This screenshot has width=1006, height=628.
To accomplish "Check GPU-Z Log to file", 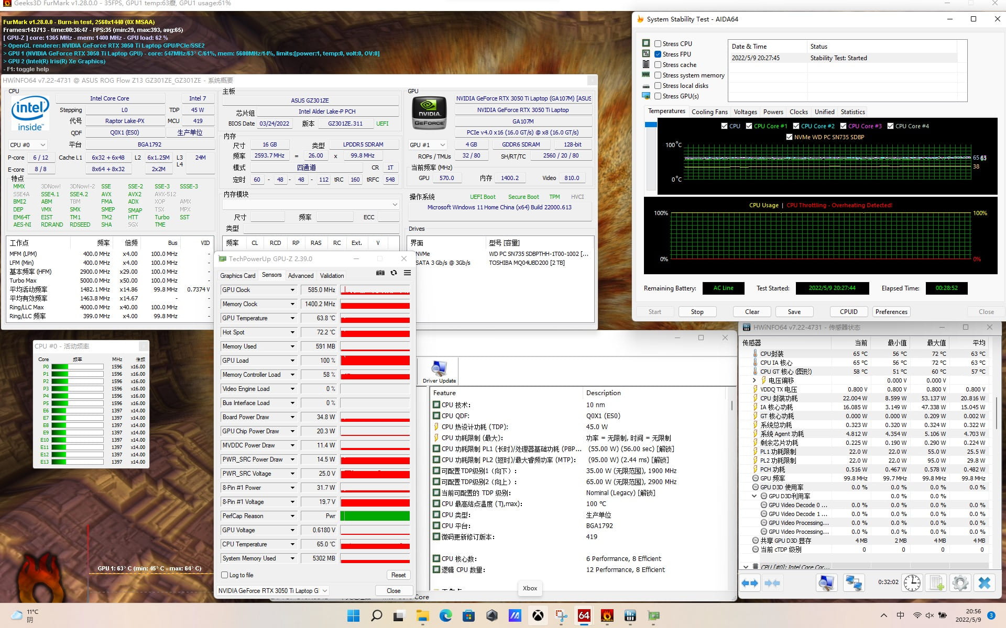I will [x=225, y=575].
